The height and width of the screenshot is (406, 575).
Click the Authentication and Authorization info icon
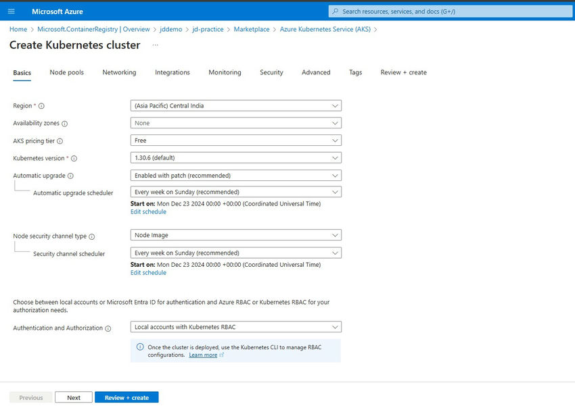click(x=108, y=328)
